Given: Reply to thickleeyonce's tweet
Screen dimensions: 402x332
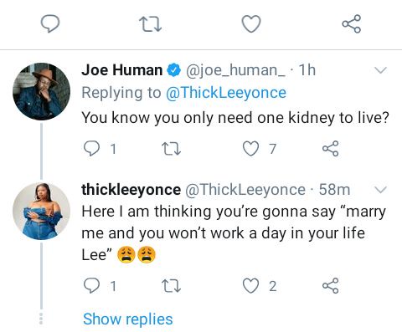Looking at the screenshot, I should coord(92,285).
